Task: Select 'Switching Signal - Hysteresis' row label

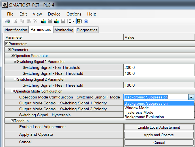Action: tap(45, 115)
